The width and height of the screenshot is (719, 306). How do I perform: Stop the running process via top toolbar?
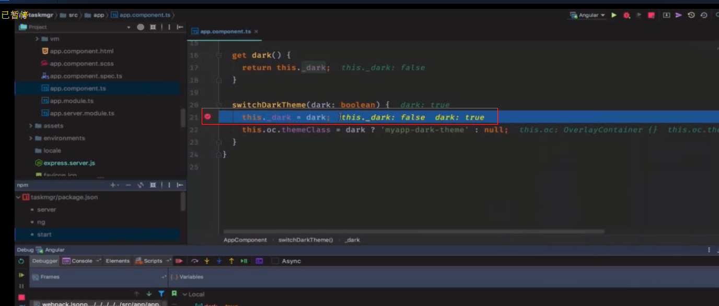(x=652, y=15)
